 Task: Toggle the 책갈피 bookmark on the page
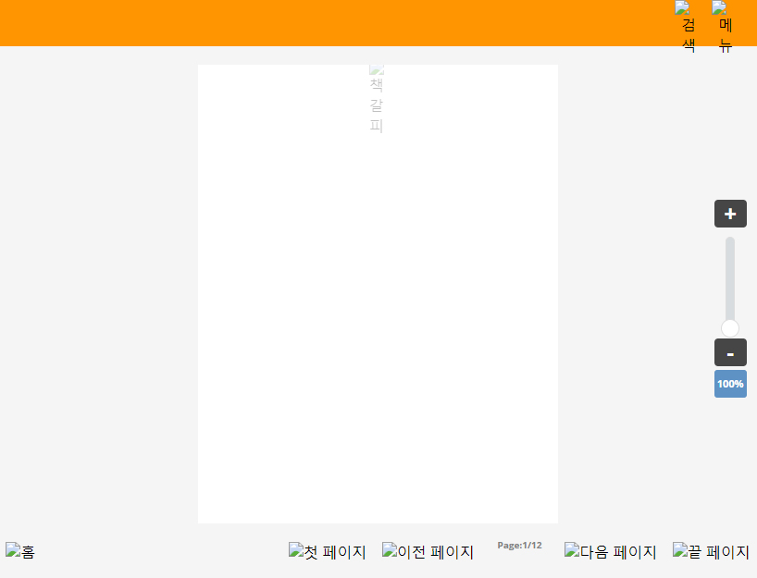[x=377, y=99]
